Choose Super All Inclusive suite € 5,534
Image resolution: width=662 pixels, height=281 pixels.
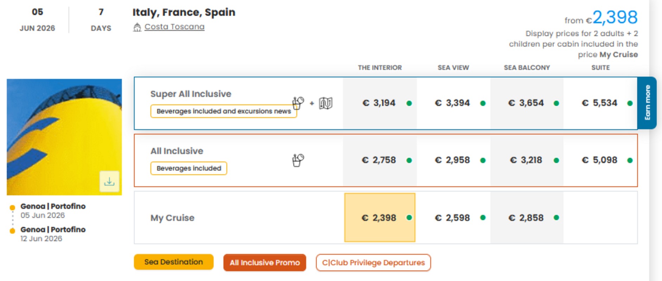coord(599,103)
